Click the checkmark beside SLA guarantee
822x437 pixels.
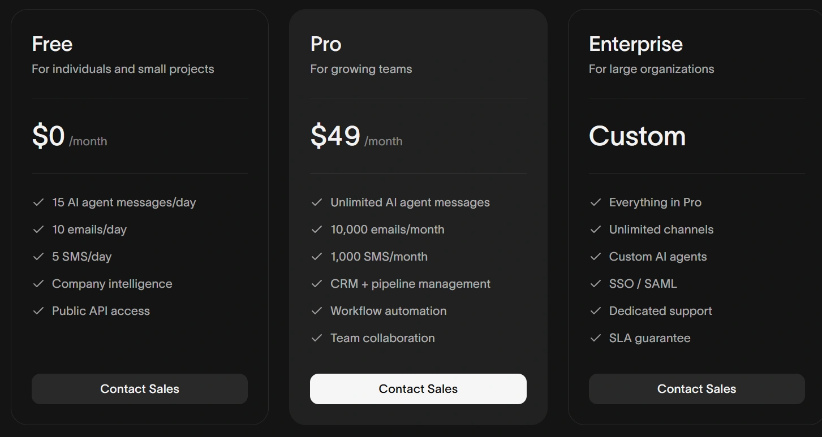tap(595, 338)
